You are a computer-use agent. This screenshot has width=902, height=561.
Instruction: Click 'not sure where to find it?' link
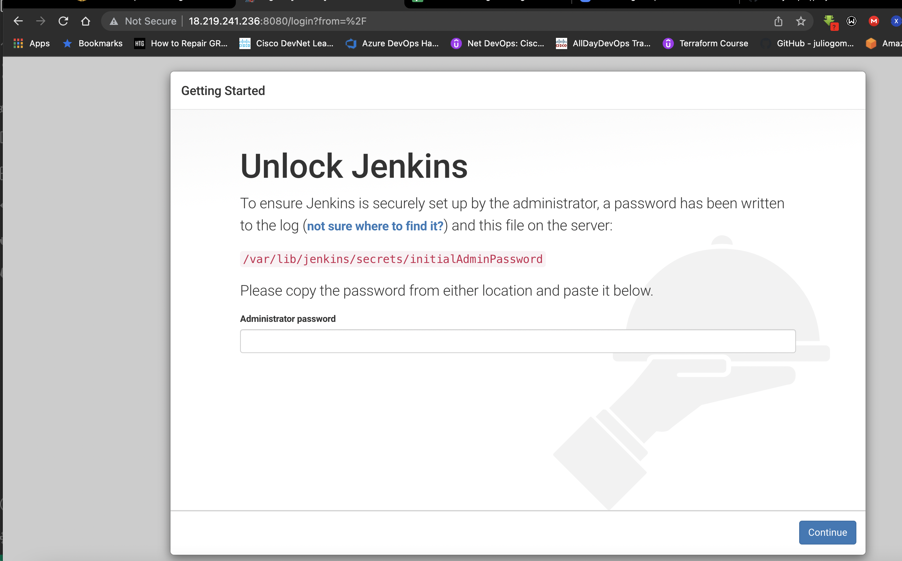click(x=375, y=226)
